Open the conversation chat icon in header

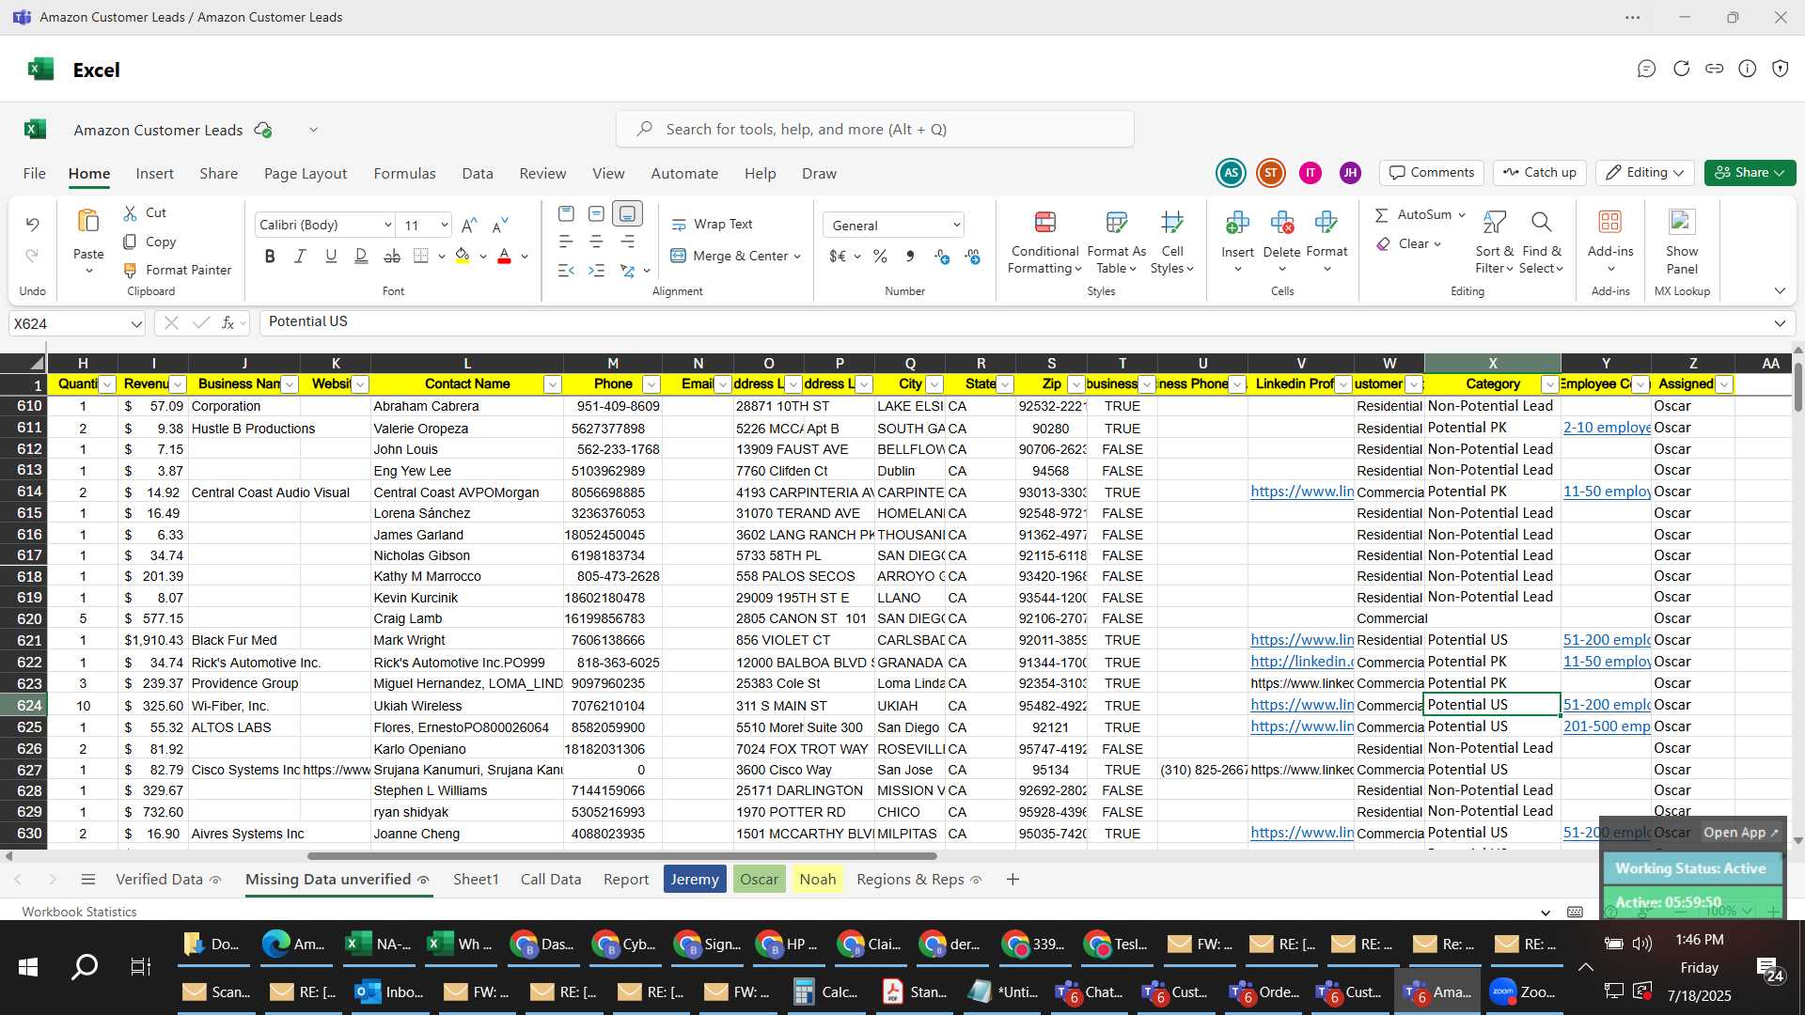click(1646, 69)
